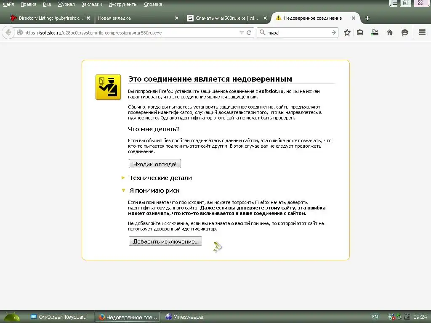The width and height of the screenshot is (431, 323).
Task: Show bookmarks list icon
Action: tap(360, 33)
